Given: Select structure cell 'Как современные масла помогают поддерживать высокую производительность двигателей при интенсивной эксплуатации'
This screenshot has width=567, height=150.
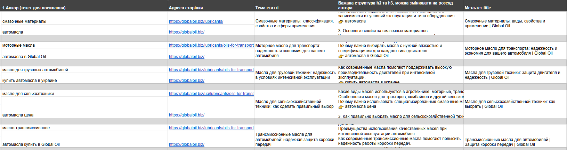Looking at the screenshot, I should 400,75.
